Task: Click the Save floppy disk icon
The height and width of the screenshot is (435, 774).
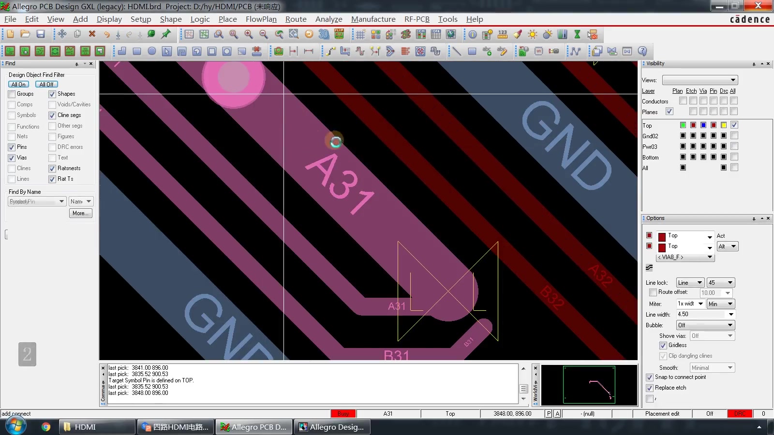Action: (41, 34)
